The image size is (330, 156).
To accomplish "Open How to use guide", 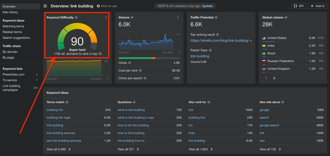I will click(107, 6).
